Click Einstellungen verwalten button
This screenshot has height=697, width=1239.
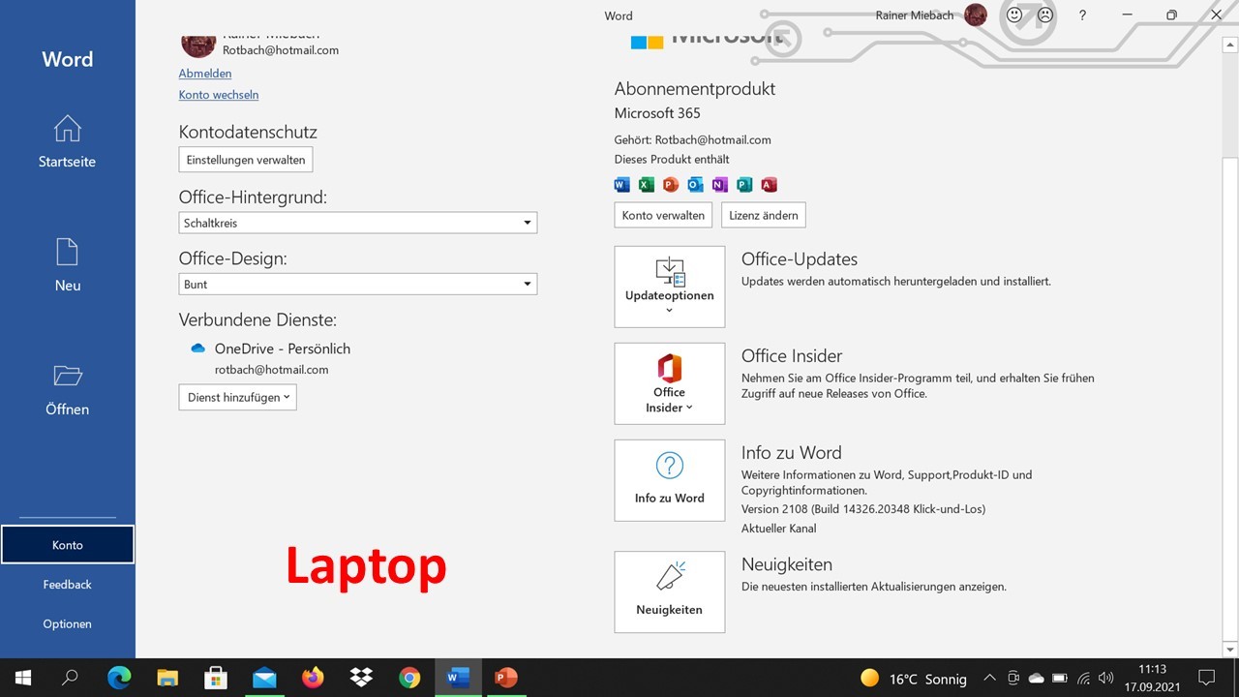pos(246,160)
